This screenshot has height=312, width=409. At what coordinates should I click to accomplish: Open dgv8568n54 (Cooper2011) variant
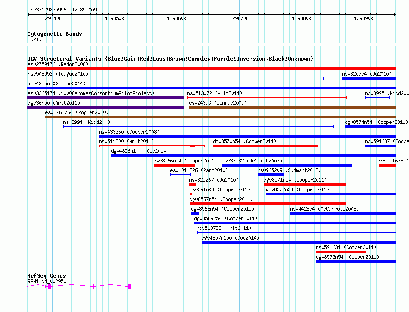click(x=222, y=209)
